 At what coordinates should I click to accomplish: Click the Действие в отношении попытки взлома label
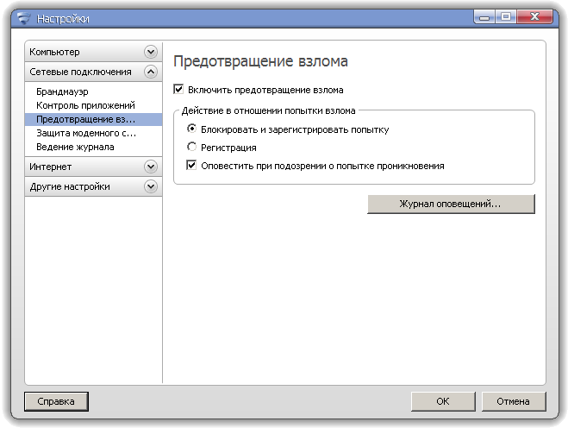point(268,110)
